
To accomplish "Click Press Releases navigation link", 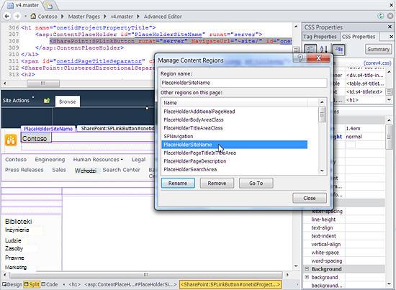I will [x=24, y=170].
